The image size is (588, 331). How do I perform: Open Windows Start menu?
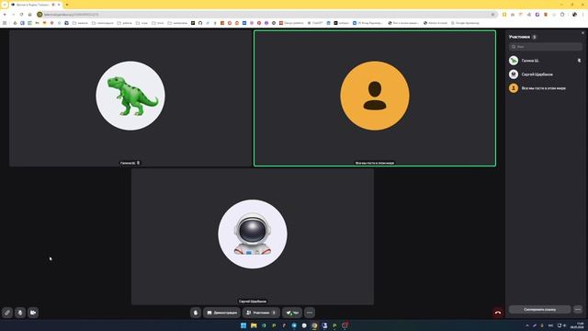(243, 325)
